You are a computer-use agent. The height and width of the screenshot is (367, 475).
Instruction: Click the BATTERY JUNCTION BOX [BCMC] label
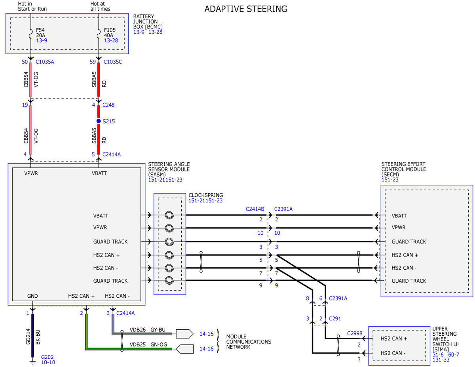coord(148,21)
